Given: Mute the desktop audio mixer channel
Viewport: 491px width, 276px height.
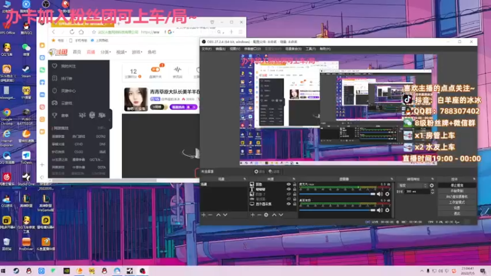Looking at the screenshot, I should click(380, 210).
